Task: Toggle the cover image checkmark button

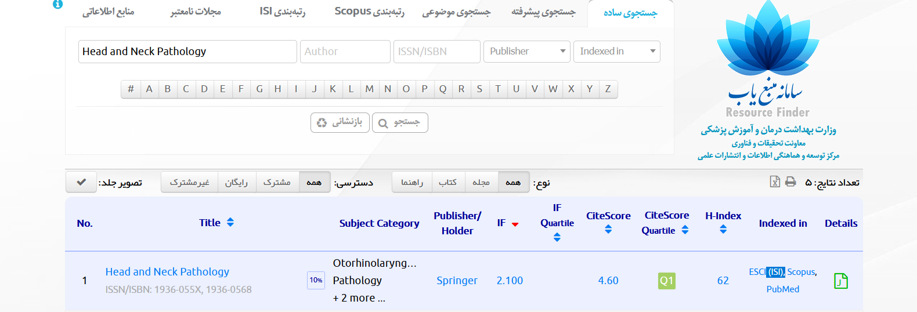Action: pyautogui.click(x=82, y=182)
